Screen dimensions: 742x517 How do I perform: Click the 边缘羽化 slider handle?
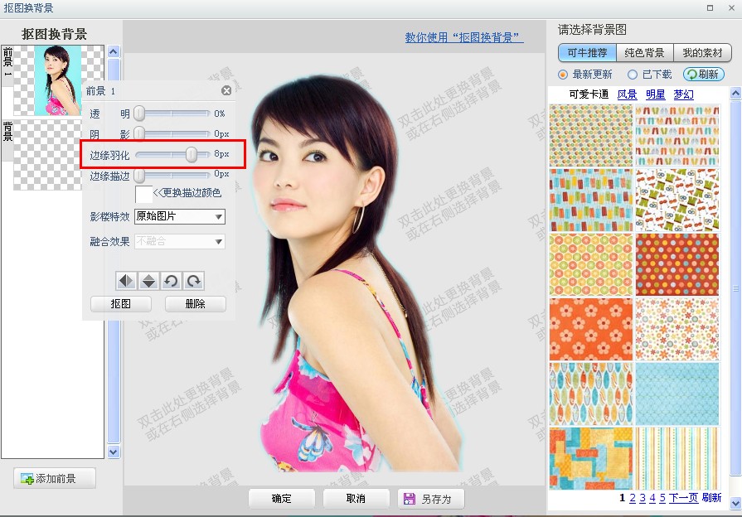192,154
